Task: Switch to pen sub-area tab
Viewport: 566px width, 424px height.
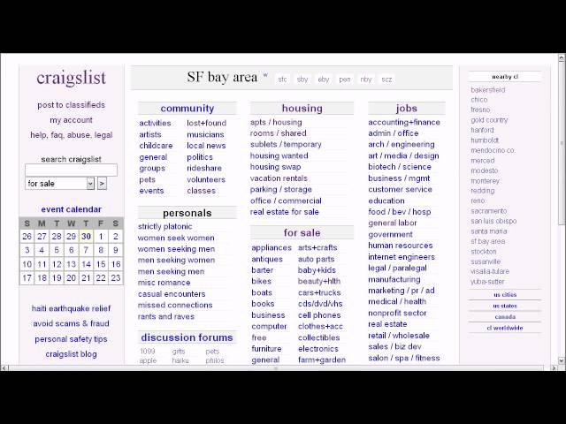Action: click(x=345, y=79)
